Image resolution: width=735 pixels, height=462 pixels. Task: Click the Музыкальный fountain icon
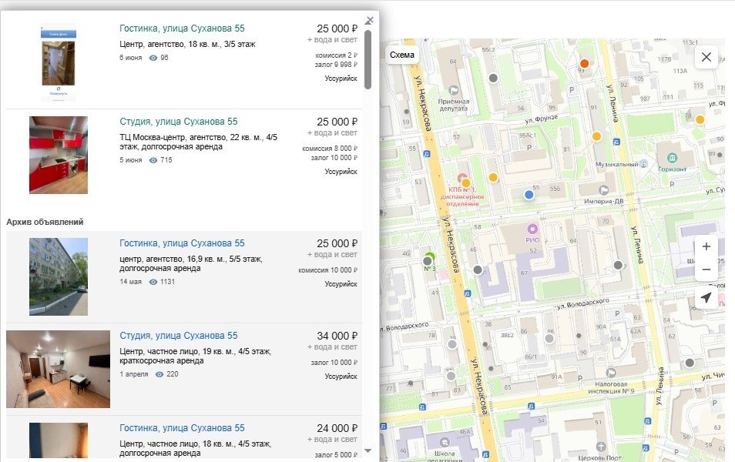point(643,163)
